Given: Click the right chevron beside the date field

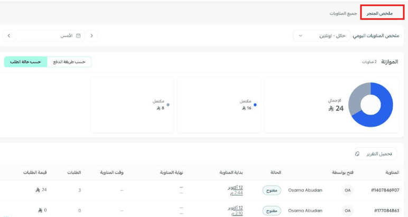Looking at the screenshot, I should 91,36.
